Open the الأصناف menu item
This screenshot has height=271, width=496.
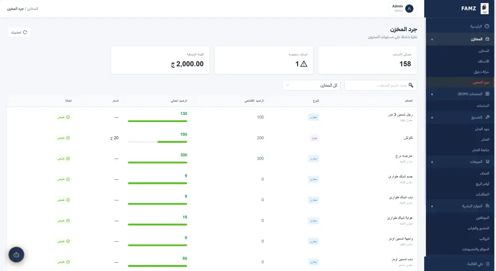click(x=460, y=61)
